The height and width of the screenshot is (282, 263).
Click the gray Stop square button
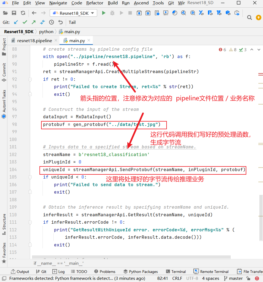click(130, 13)
